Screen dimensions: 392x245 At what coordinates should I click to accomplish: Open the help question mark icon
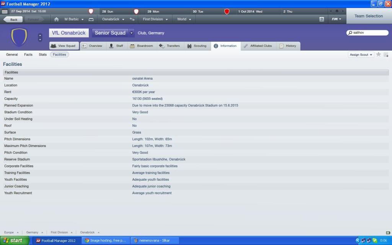pyautogui.click(x=322, y=19)
